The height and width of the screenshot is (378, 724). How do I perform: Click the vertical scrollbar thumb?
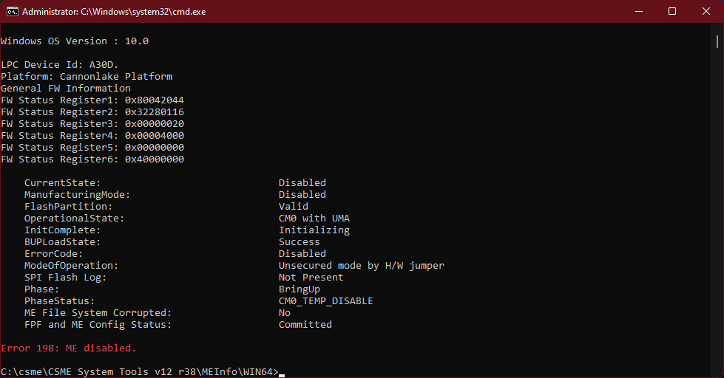717,41
